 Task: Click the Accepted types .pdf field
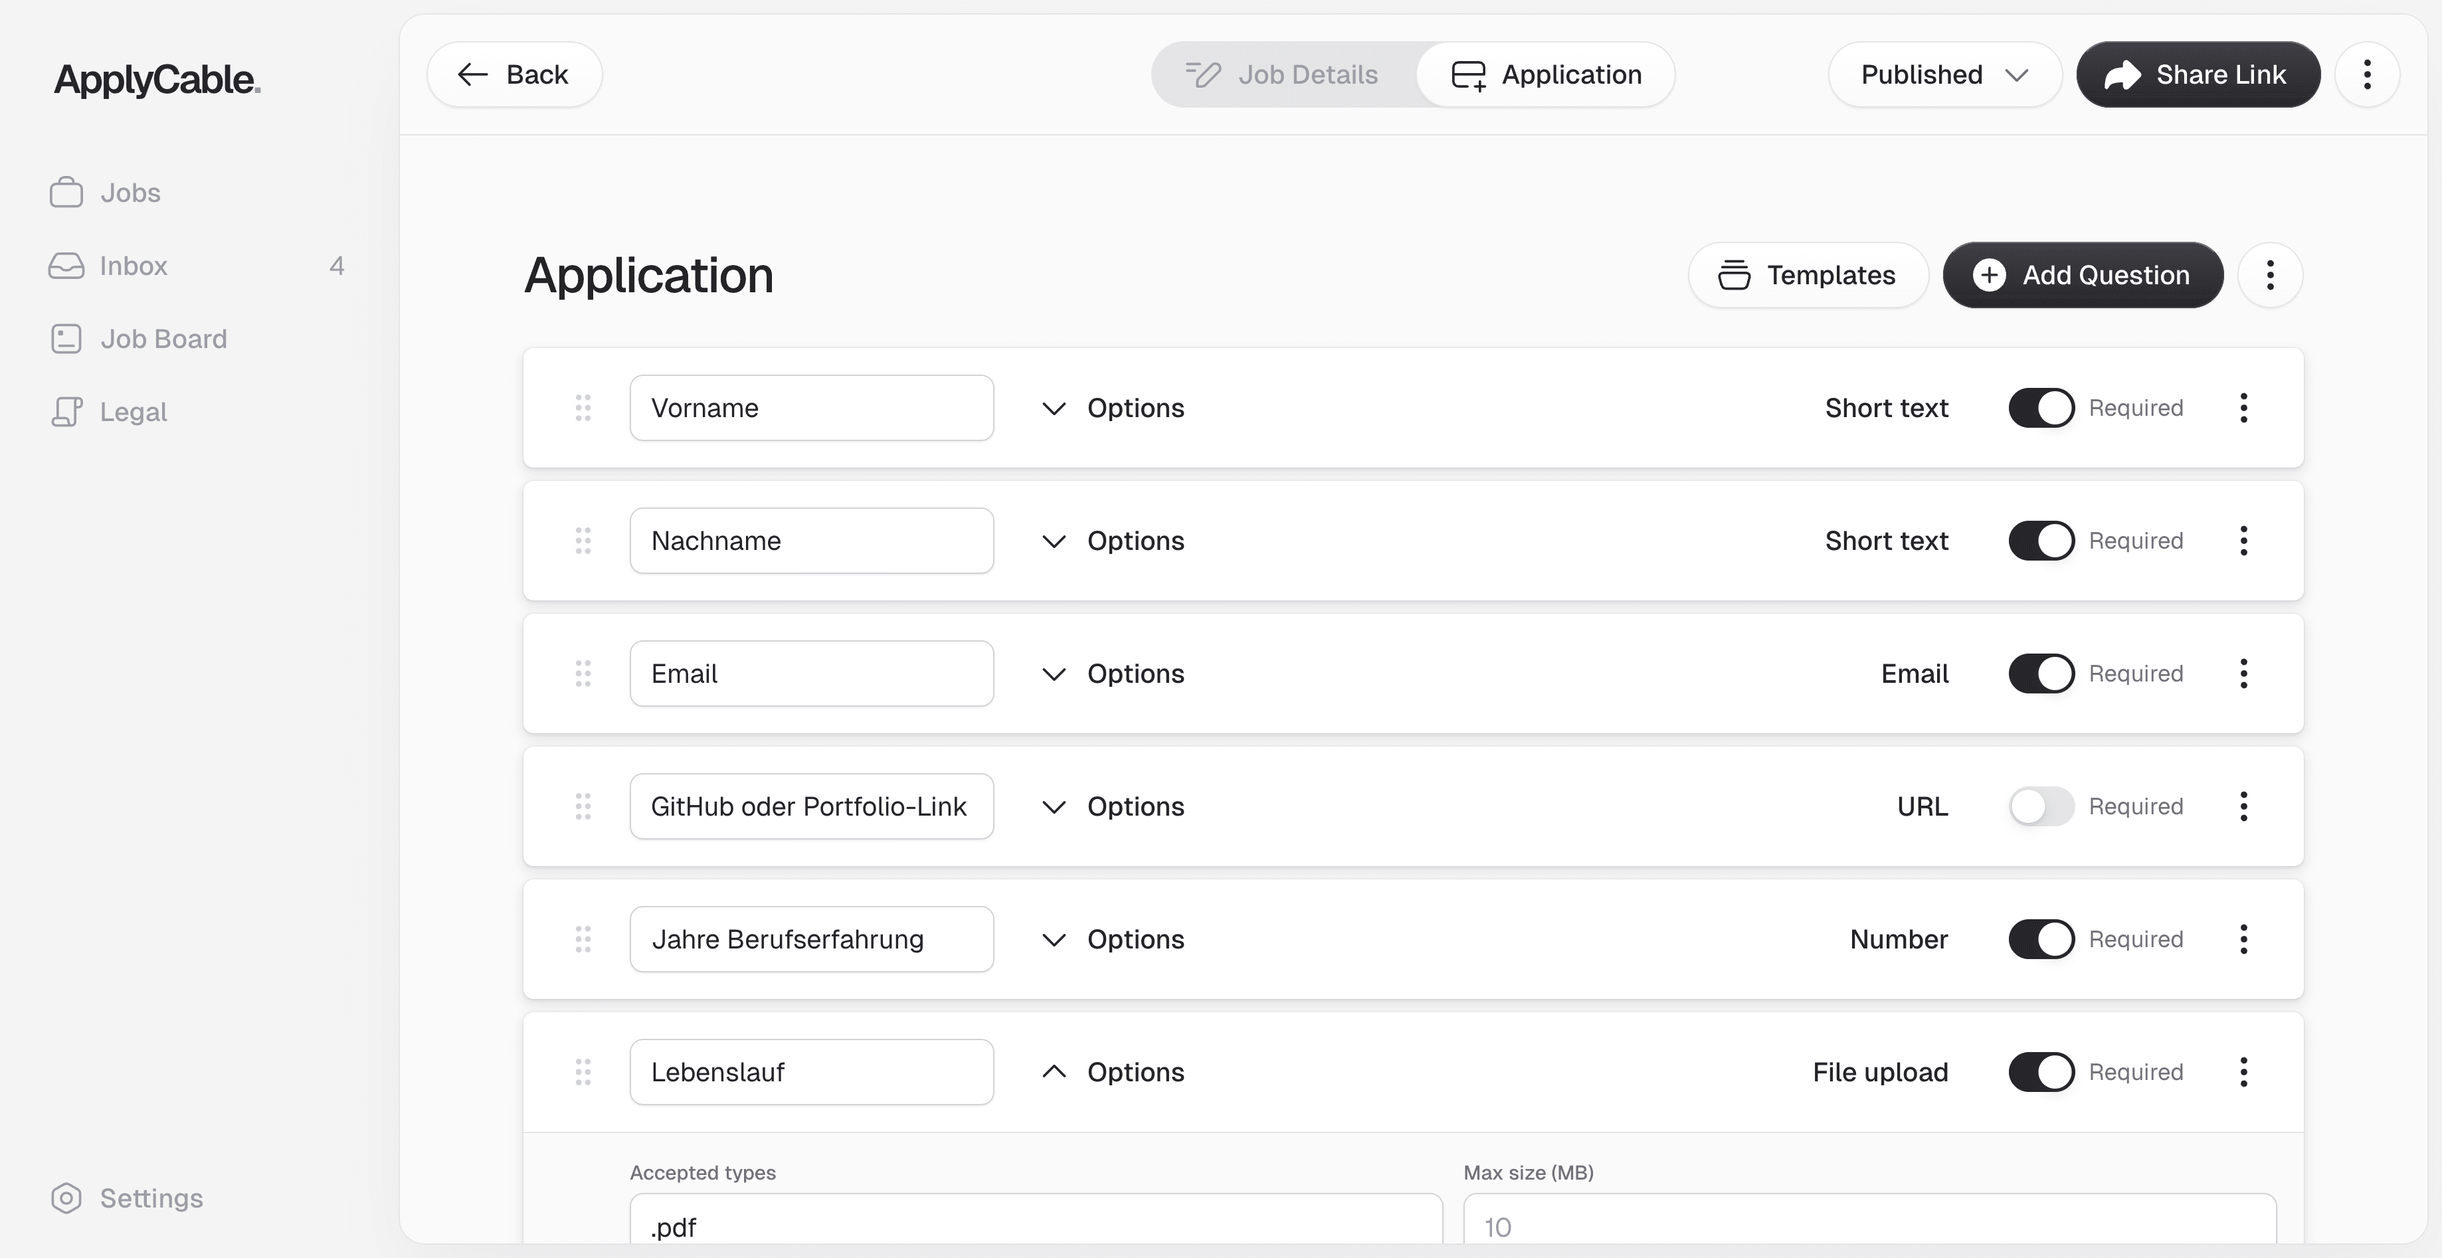tap(1036, 1219)
